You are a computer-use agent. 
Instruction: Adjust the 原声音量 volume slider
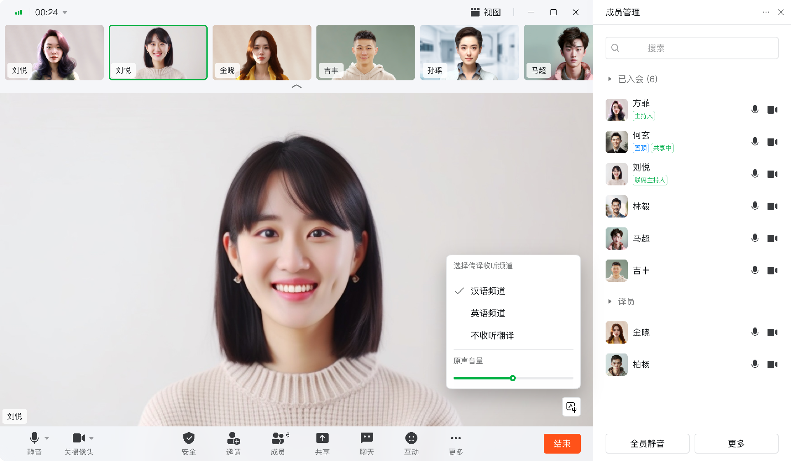[513, 378]
